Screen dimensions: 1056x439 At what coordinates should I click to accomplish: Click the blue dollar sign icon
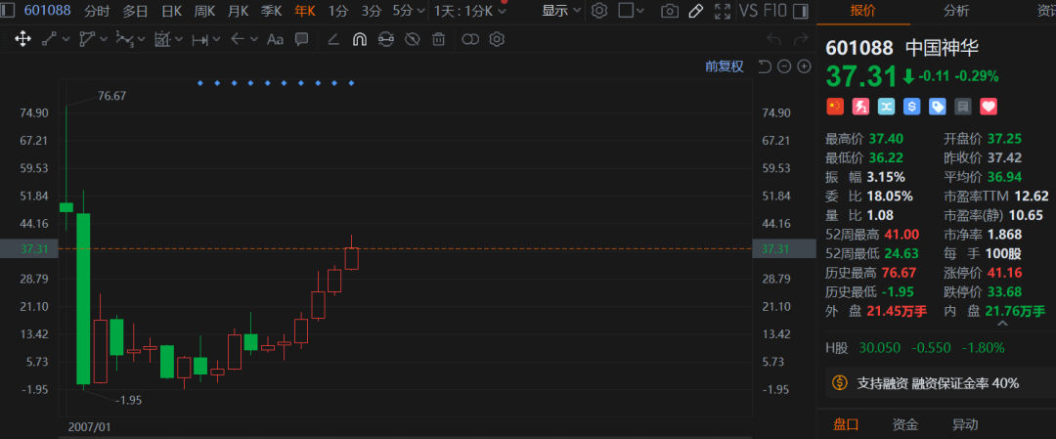click(912, 107)
